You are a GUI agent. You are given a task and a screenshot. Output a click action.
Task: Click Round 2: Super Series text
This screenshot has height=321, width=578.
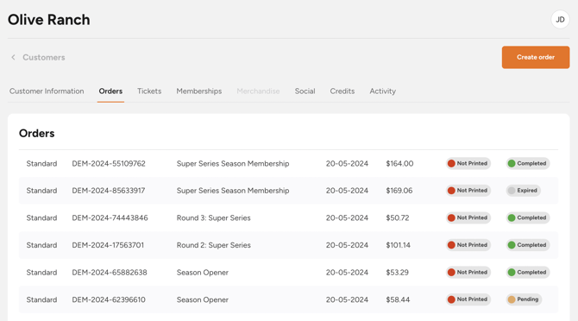(213, 245)
